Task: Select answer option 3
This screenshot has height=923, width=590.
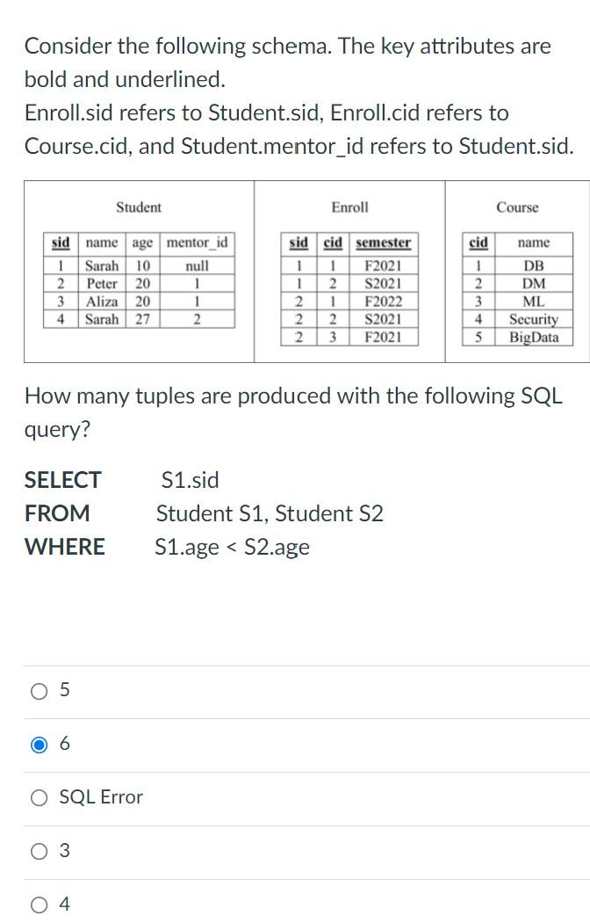Action: pos(39,851)
